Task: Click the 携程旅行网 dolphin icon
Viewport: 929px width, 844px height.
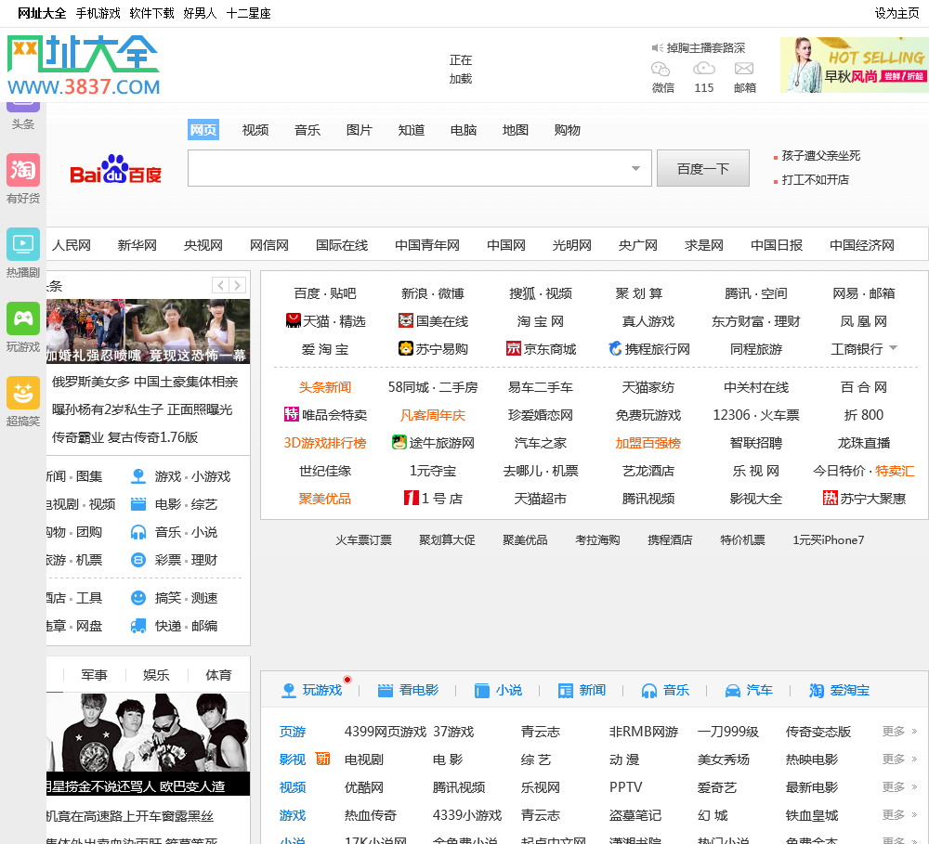Action: [x=616, y=349]
